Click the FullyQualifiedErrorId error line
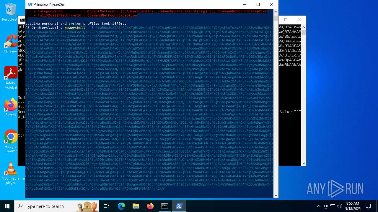 pyautogui.click(x=85, y=15)
